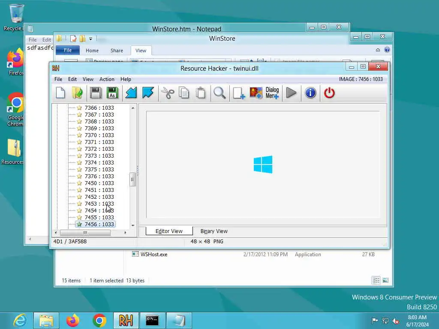Click the Windows logo image preview
The image size is (439, 329).
[x=263, y=164]
